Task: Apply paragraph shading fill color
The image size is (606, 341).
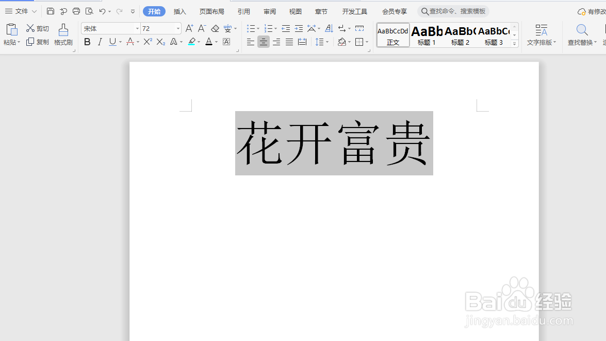Action: [x=341, y=42]
